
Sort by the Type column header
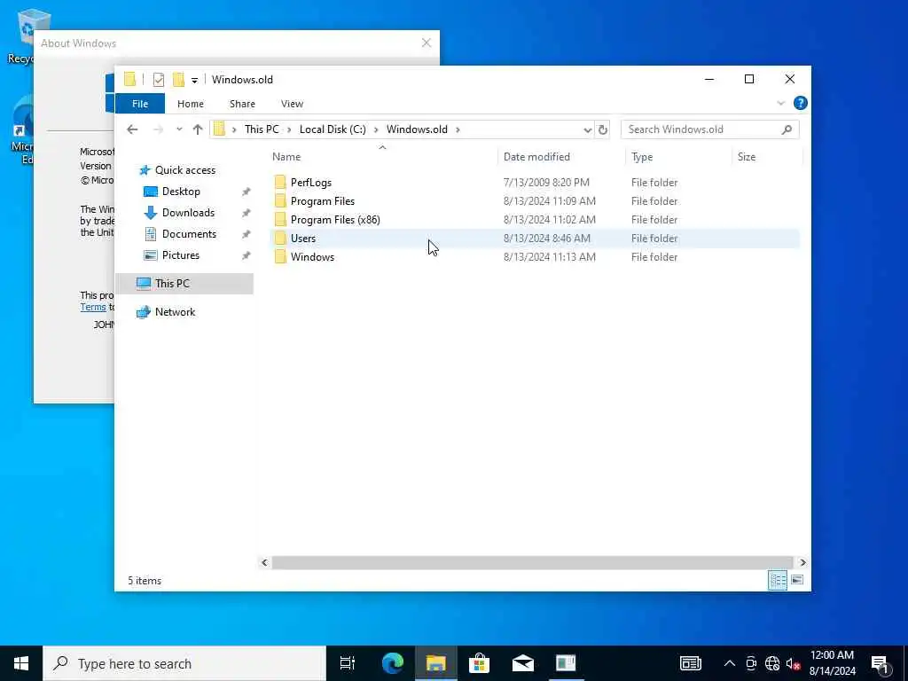(x=642, y=157)
